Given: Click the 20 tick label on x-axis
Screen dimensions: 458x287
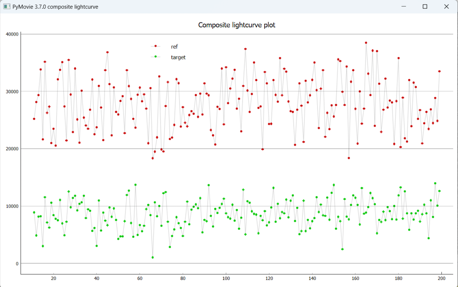Looking at the screenshot, I should (x=54, y=278).
